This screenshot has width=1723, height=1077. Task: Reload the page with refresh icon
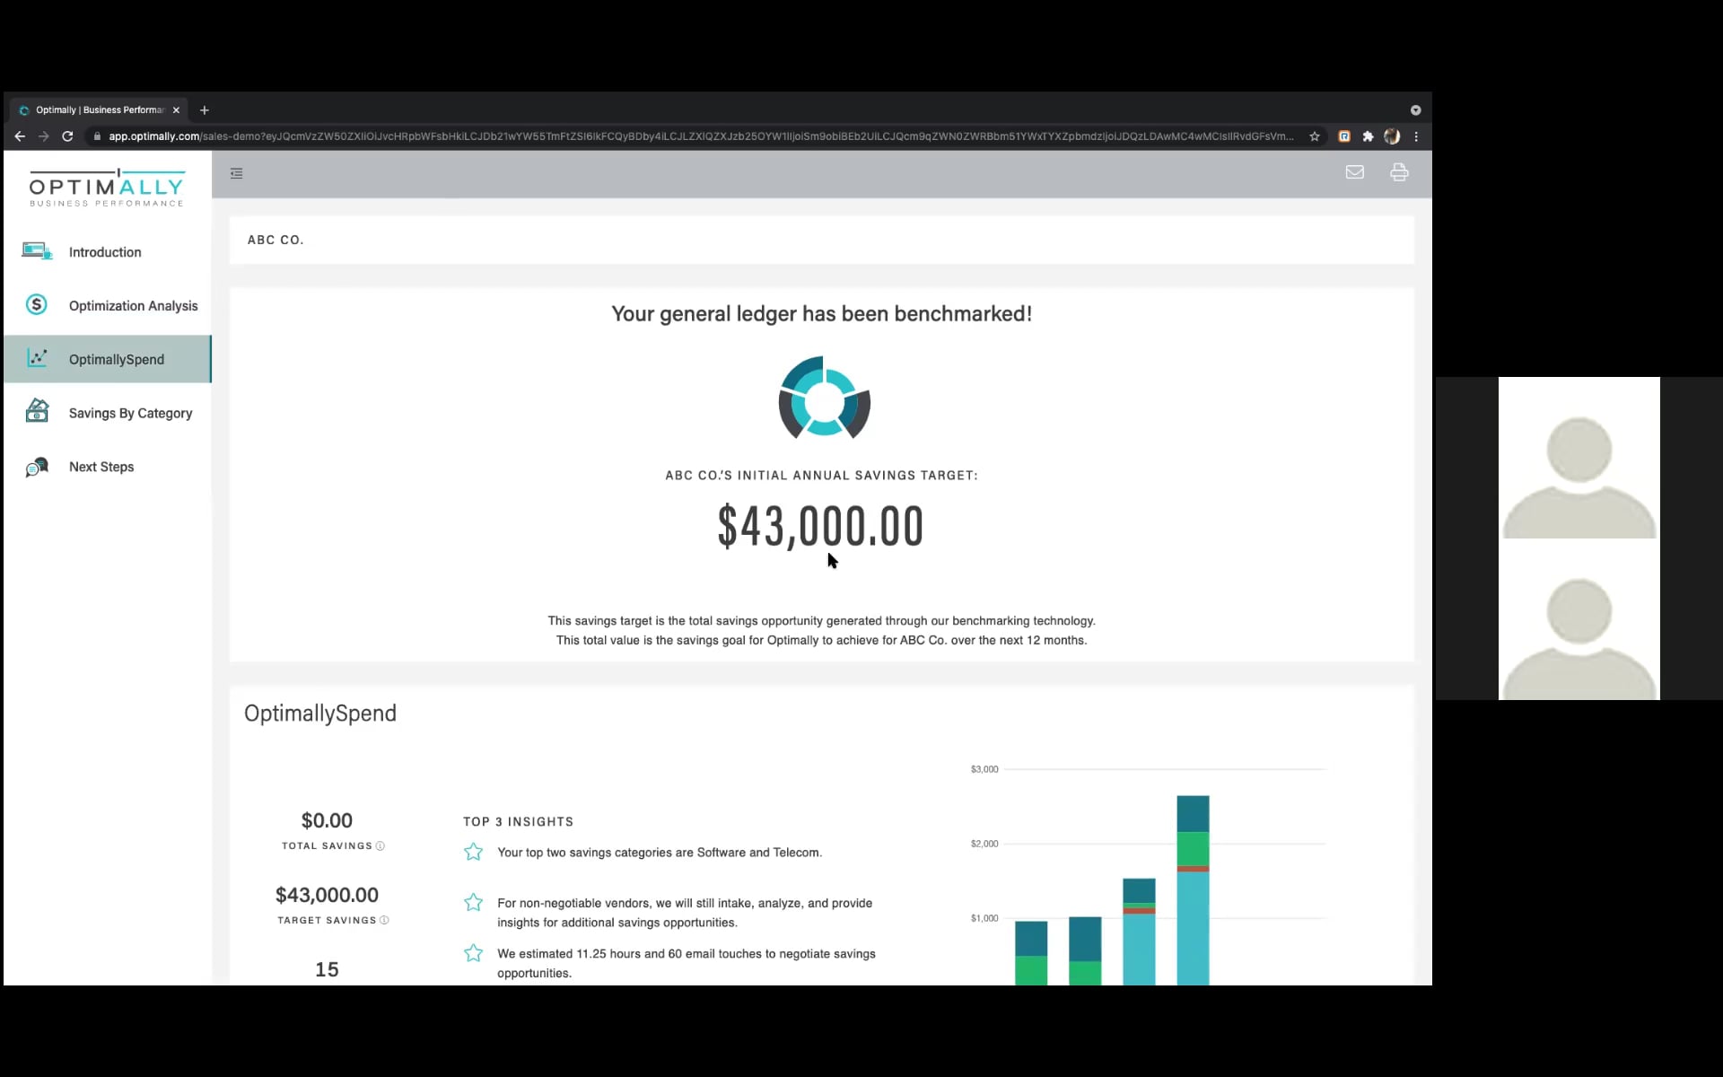pos(67,136)
